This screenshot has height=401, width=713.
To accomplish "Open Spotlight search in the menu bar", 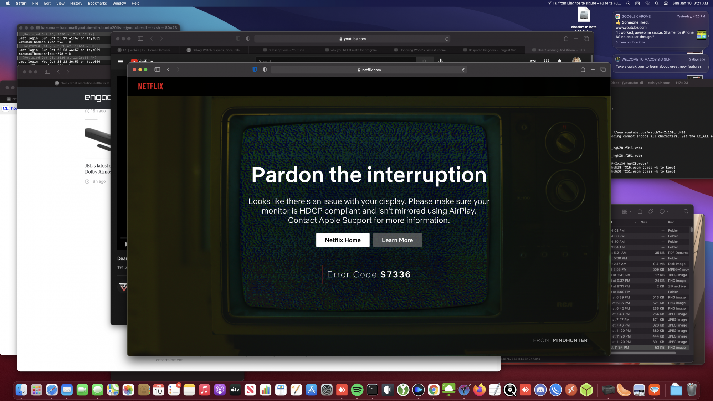I will (657, 3).
